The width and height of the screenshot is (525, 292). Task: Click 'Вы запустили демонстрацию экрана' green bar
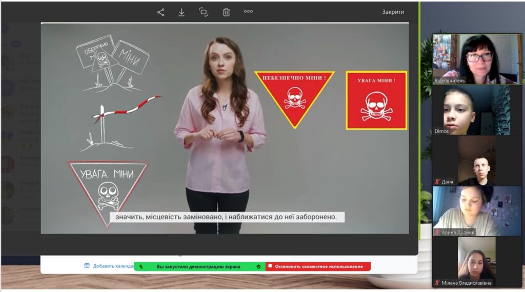pyautogui.click(x=198, y=266)
